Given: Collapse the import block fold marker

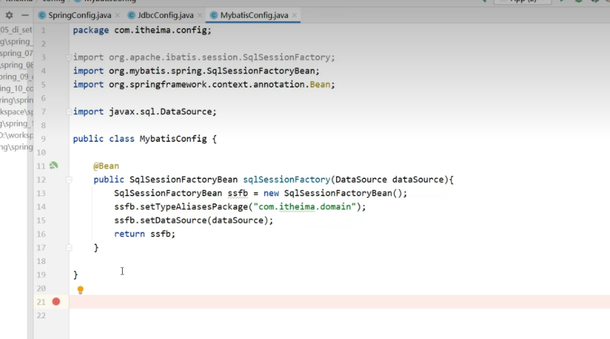Looking at the screenshot, I should pos(69,58).
